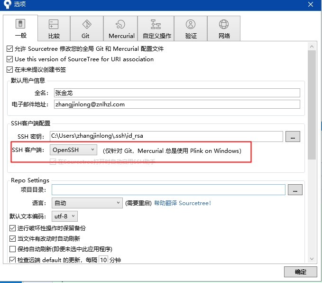Open the Git options tab

87,28
